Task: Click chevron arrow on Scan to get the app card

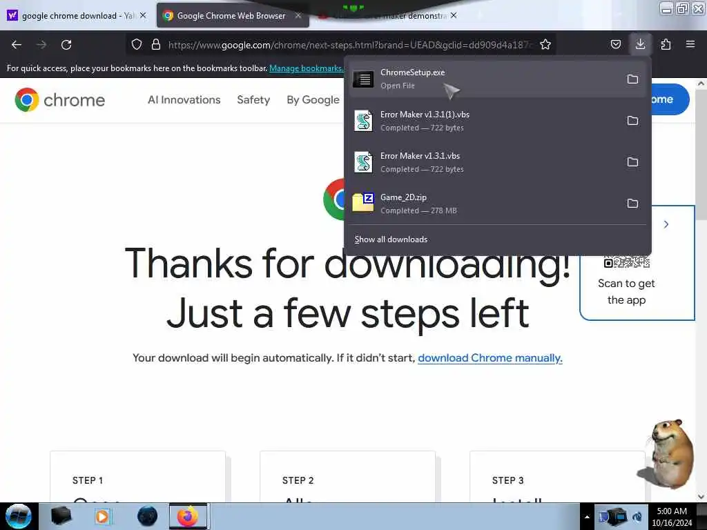Action: point(666,224)
